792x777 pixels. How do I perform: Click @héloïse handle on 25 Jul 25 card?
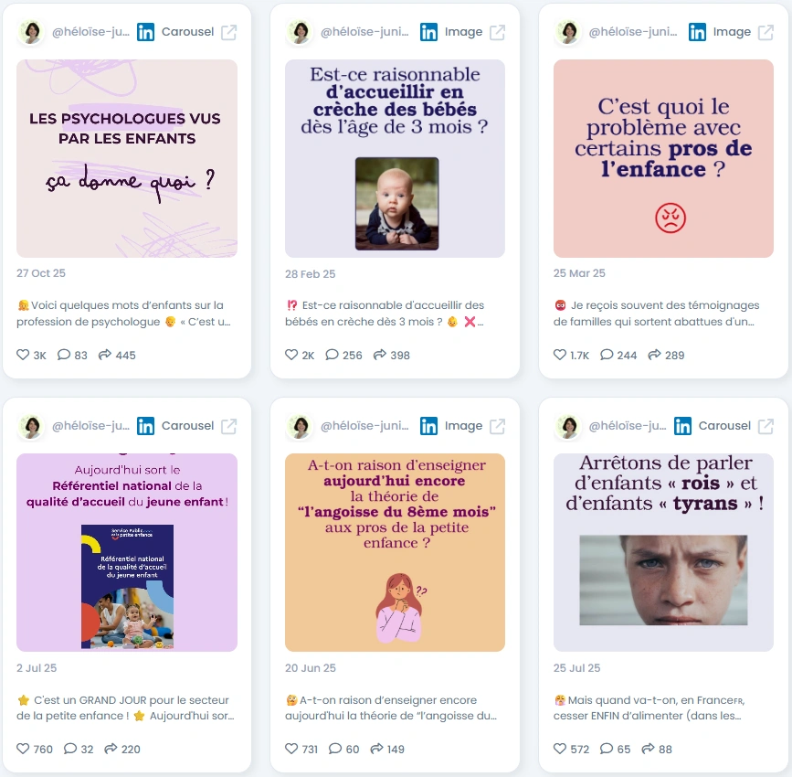[628, 426]
